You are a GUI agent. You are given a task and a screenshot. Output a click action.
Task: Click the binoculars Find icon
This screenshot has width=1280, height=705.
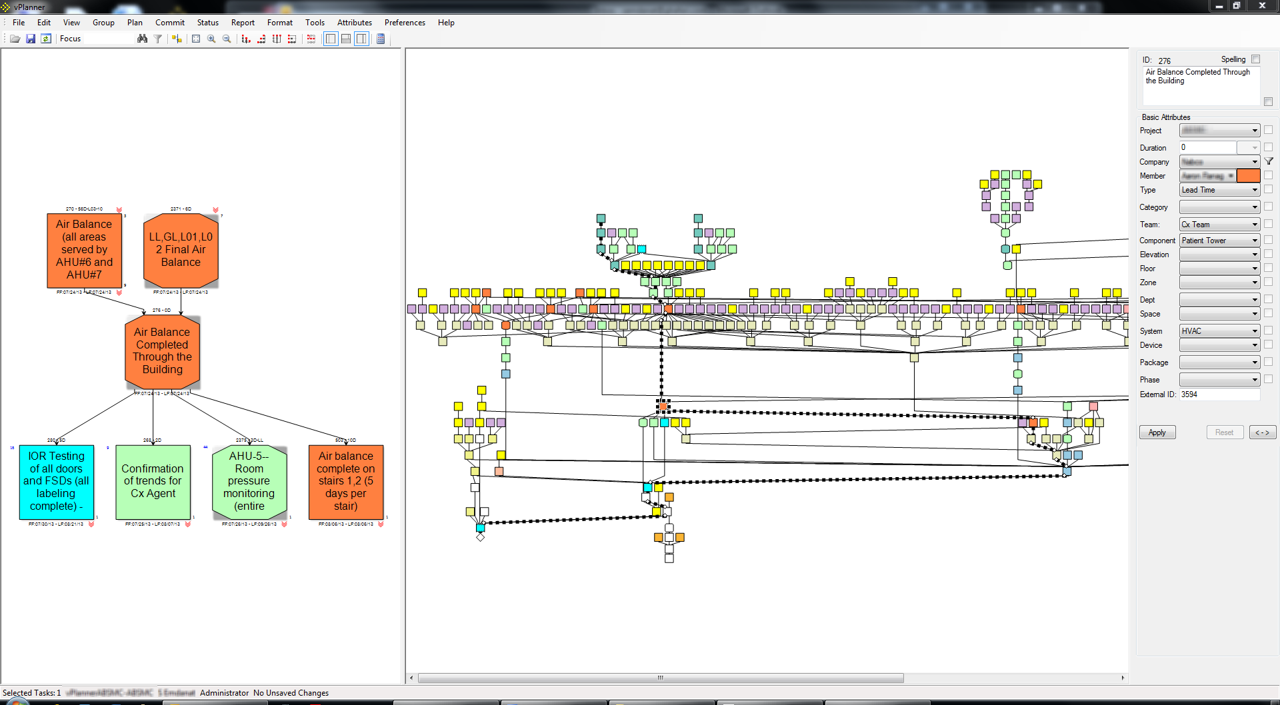pyautogui.click(x=142, y=39)
